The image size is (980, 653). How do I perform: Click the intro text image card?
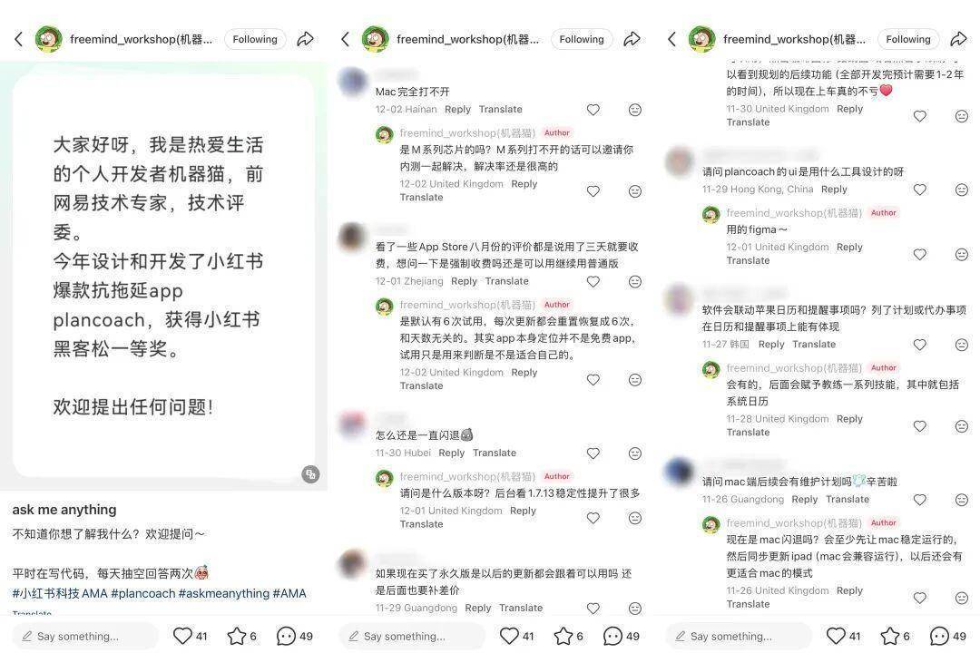coord(163,276)
